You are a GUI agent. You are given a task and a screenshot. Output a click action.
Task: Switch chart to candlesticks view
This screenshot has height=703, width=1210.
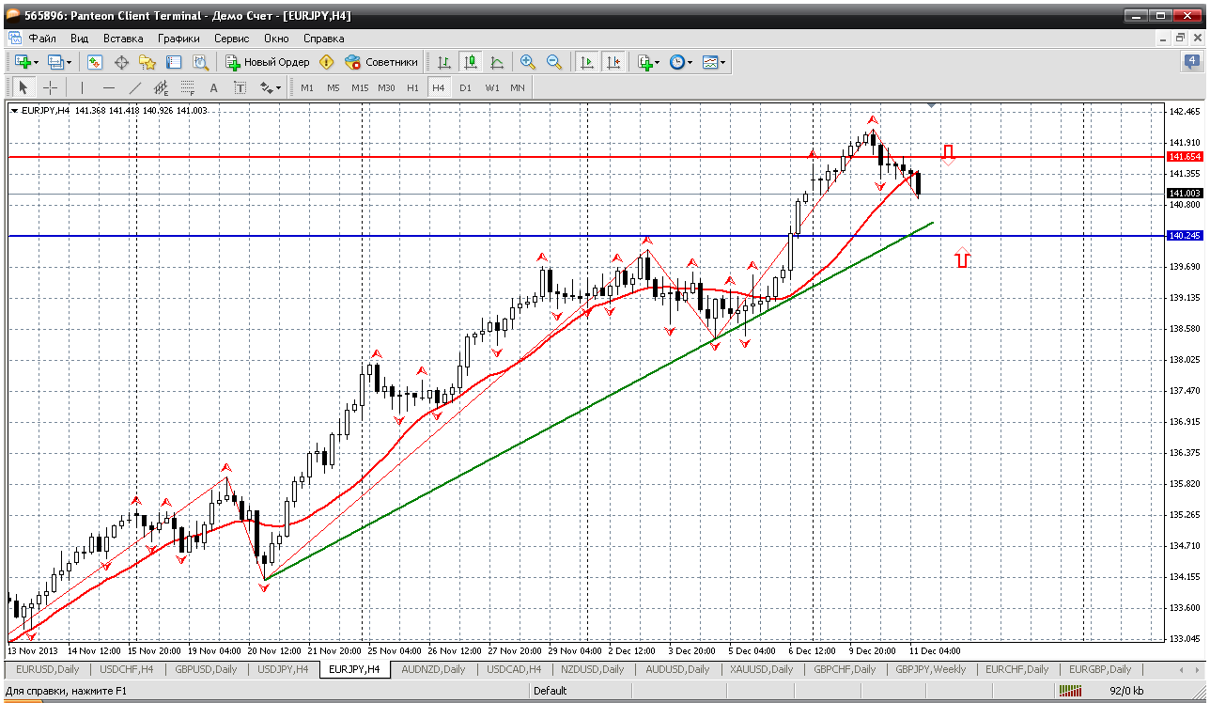click(x=470, y=62)
